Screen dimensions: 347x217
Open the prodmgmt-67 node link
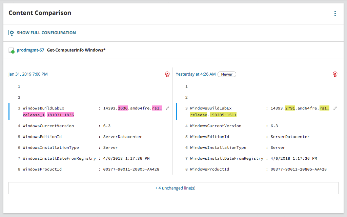(30, 50)
